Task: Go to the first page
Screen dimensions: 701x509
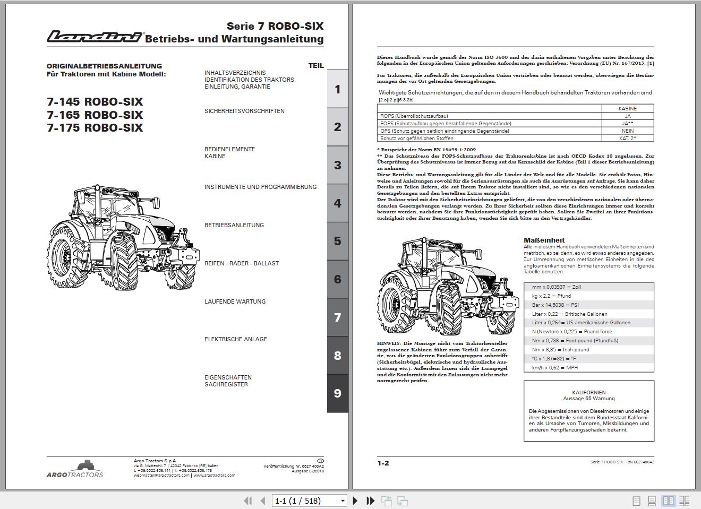Action: (x=247, y=501)
